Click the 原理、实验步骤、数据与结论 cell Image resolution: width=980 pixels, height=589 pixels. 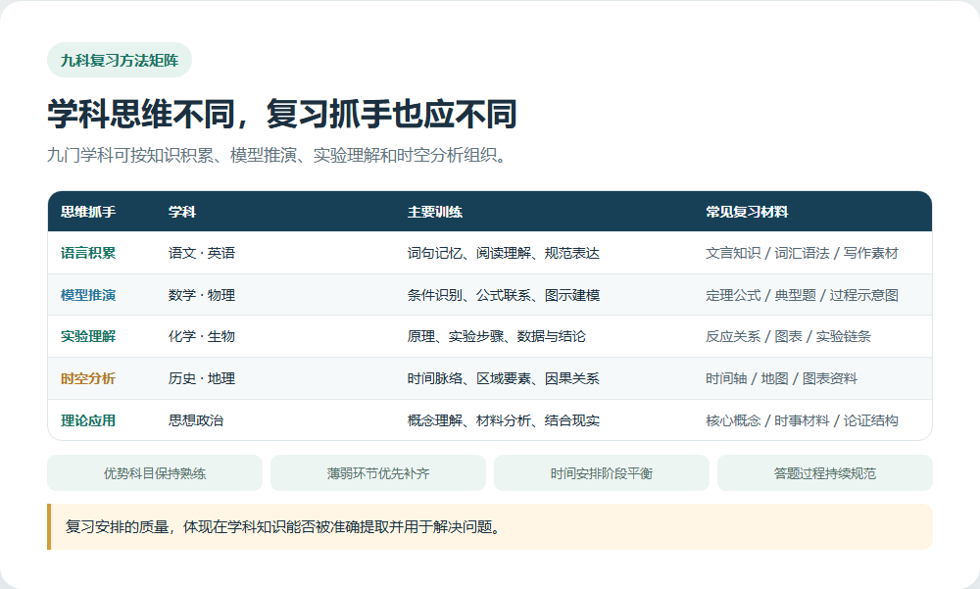(497, 336)
